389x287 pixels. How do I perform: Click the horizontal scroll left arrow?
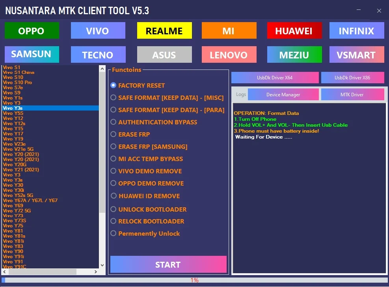click(x=4, y=272)
